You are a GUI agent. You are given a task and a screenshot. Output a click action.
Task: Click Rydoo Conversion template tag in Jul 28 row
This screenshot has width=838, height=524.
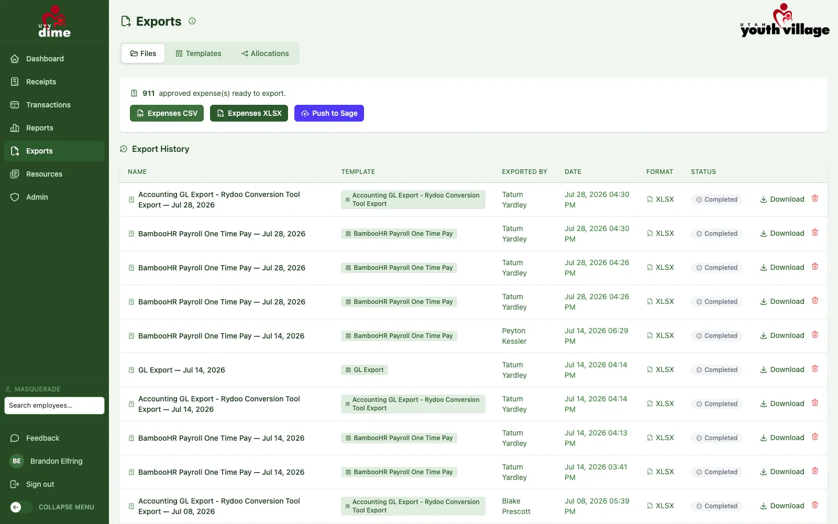pyautogui.click(x=413, y=200)
